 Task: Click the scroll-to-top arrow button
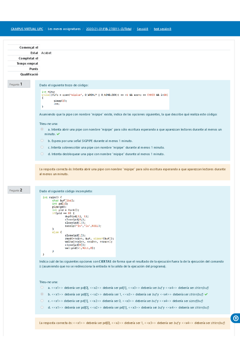click(x=235, y=318)
